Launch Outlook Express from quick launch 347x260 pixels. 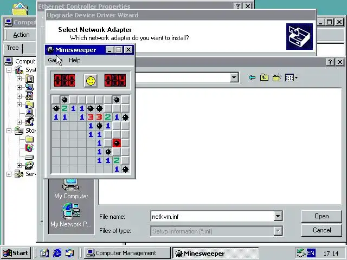[x=70, y=253]
